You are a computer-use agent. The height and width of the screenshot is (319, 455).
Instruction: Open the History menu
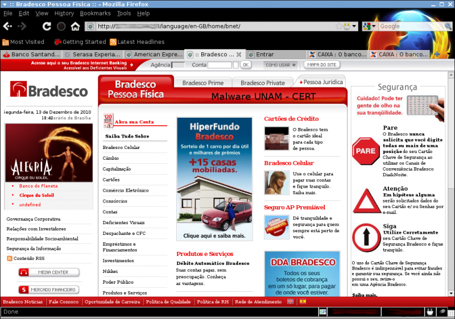(64, 13)
